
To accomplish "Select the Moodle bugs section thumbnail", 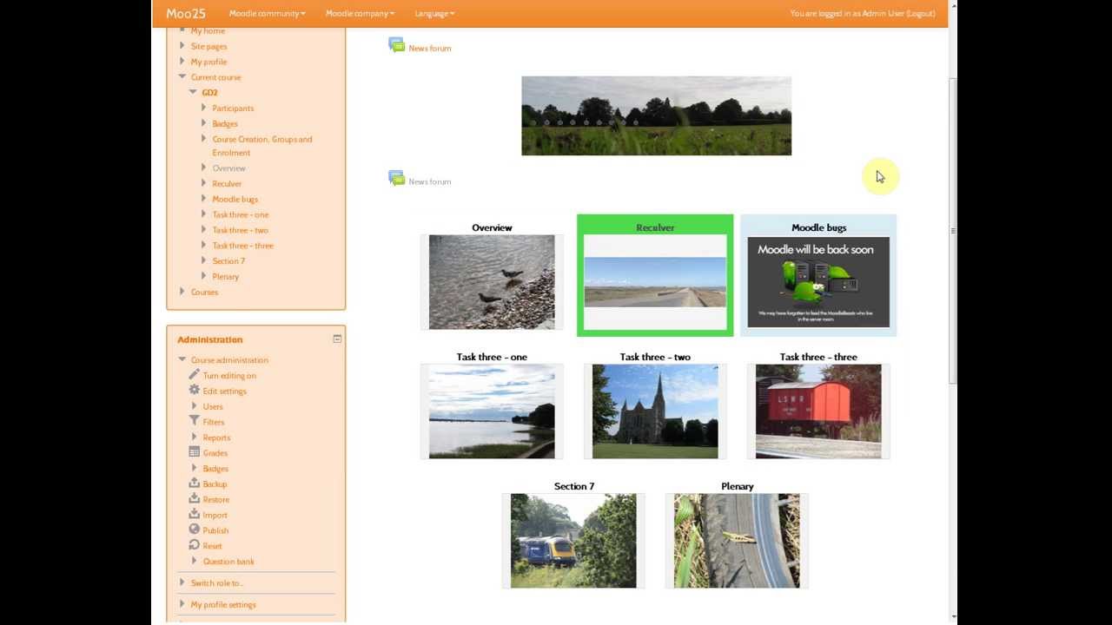I will [818, 282].
